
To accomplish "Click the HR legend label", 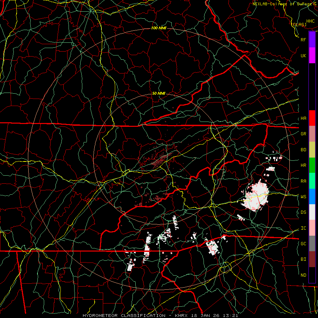I will click(x=303, y=165).
